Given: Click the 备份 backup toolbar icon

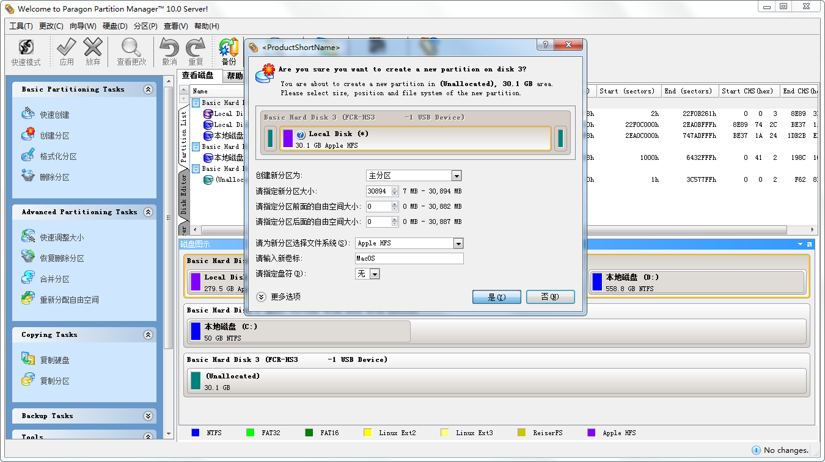Looking at the screenshot, I should click(229, 47).
